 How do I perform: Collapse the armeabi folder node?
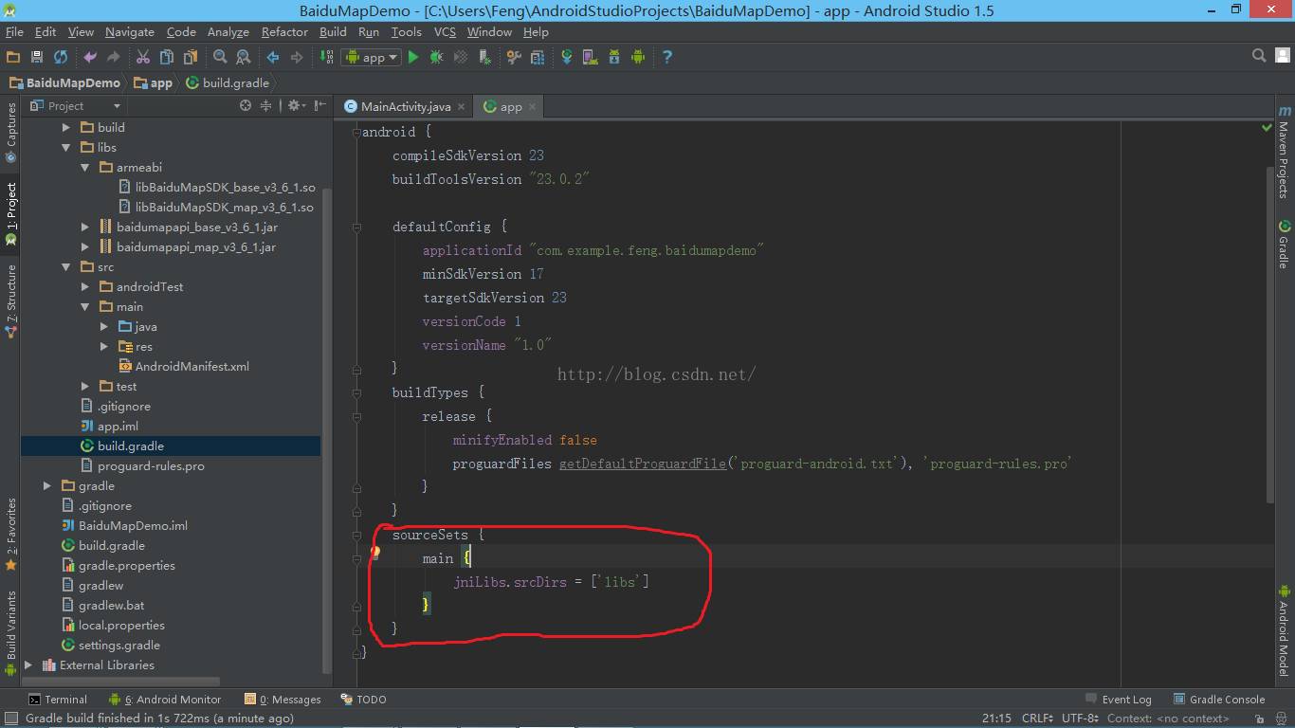[85, 167]
